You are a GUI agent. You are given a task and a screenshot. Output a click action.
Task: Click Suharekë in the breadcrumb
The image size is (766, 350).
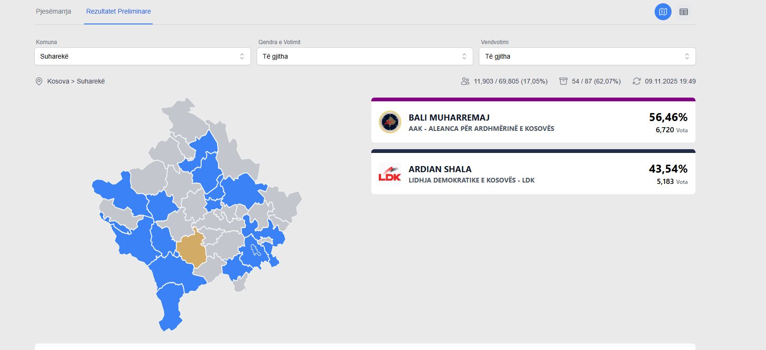(x=91, y=82)
